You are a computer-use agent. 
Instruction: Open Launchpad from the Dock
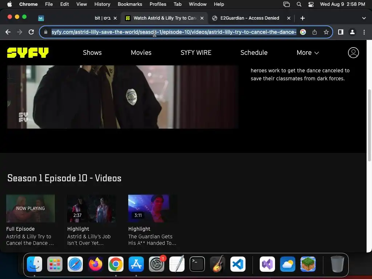tap(55, 264)
